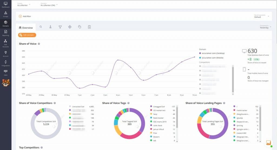The height and width of the screenshot is (150, 277).
Task: Open the tags icon tab
Action: pyautogui.click(x=80, y=27)
